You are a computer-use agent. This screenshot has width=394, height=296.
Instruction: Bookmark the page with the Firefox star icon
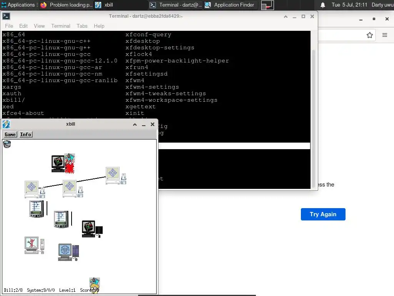[369, 35]
